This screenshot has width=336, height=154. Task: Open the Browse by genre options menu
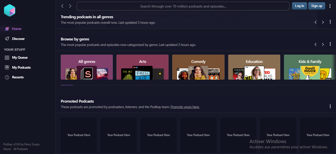pos(330,44)
